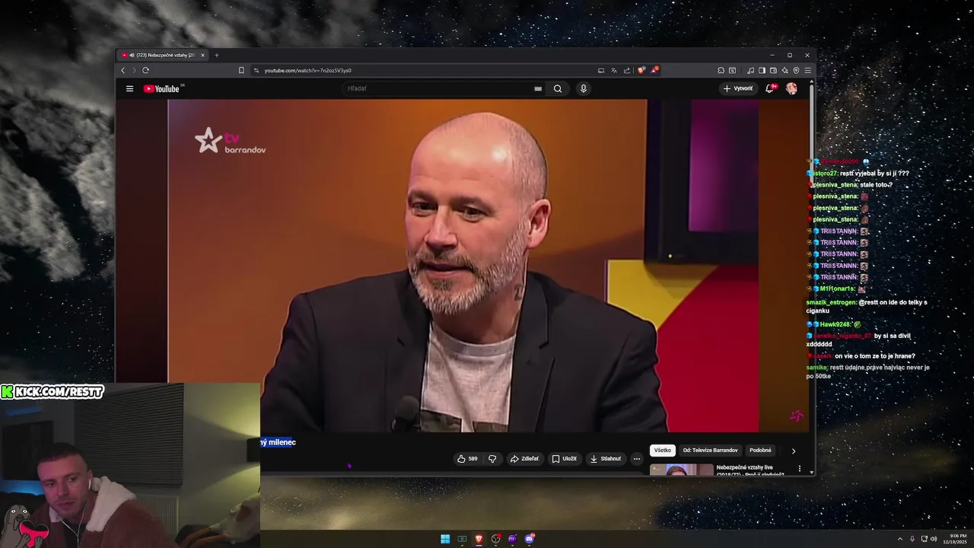The width and height of the screenshot is (974, 548).
Task: Dislike the video with thumbs-down
Action: [492, 459]
